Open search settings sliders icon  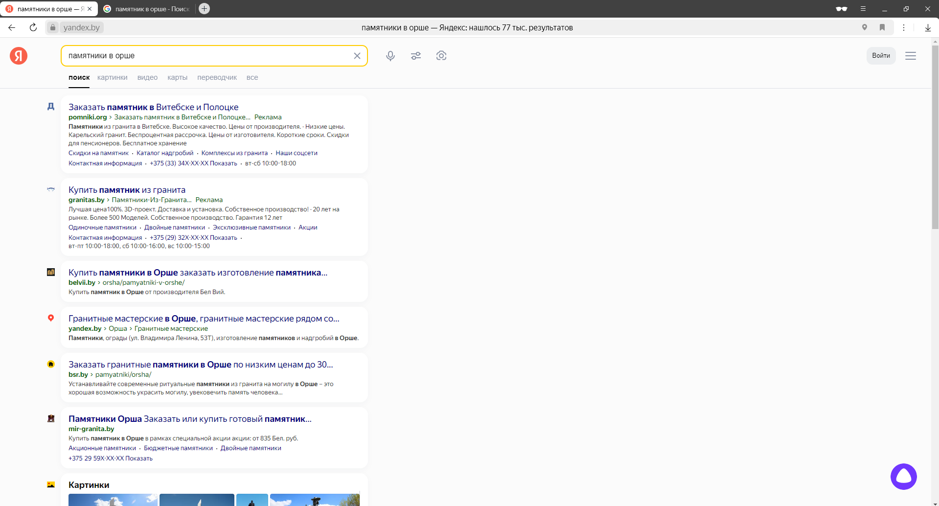click(416, 56)
